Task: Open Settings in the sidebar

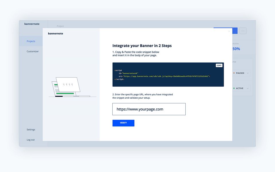Action: (x=31, y=130)
